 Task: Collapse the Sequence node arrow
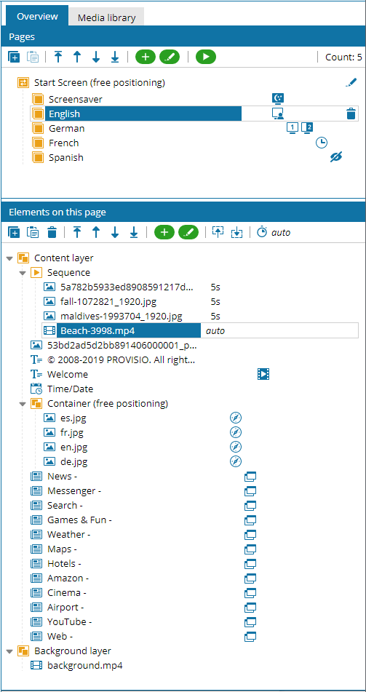pyautogui.click(x=23, y=273)
